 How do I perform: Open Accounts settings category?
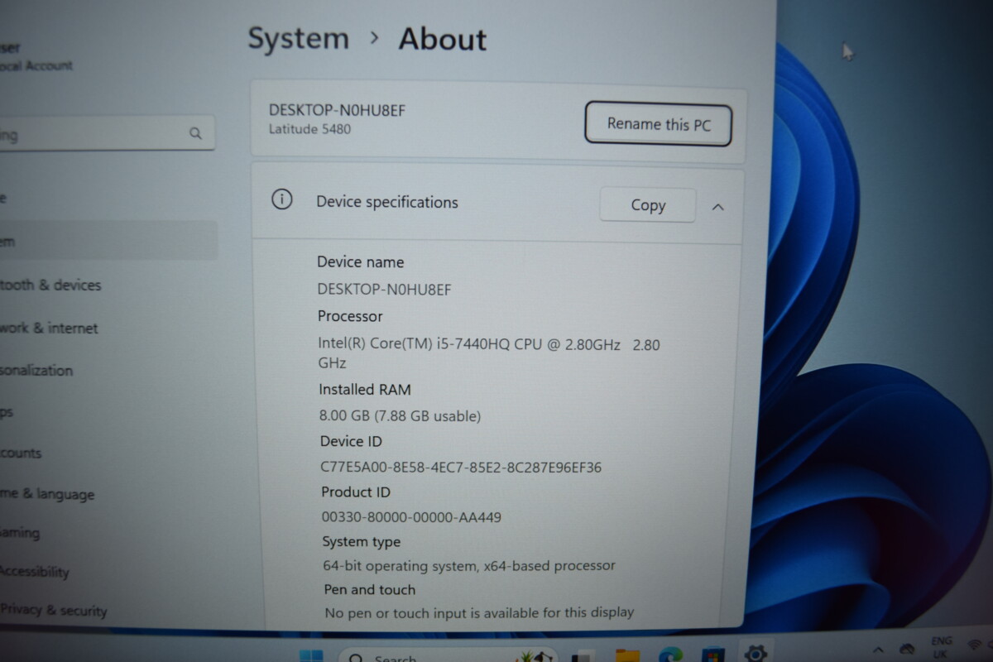pos(21,453)
